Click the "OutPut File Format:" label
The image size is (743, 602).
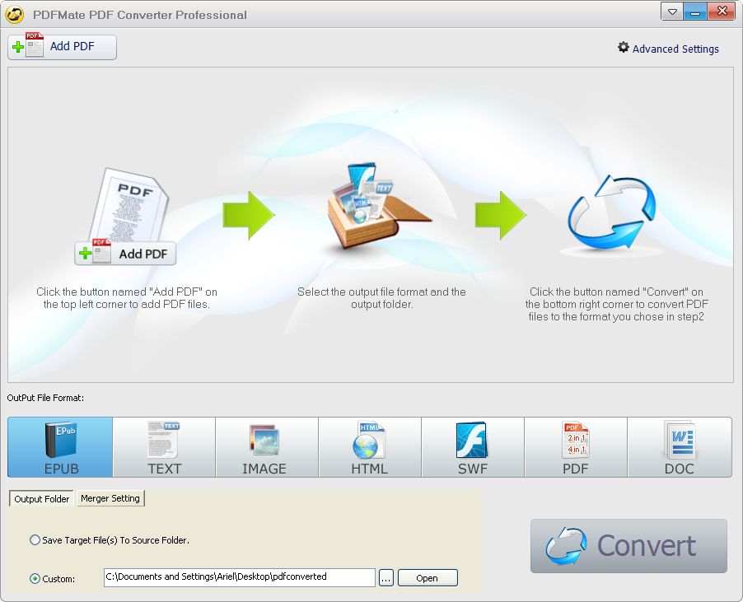[45, 398]
